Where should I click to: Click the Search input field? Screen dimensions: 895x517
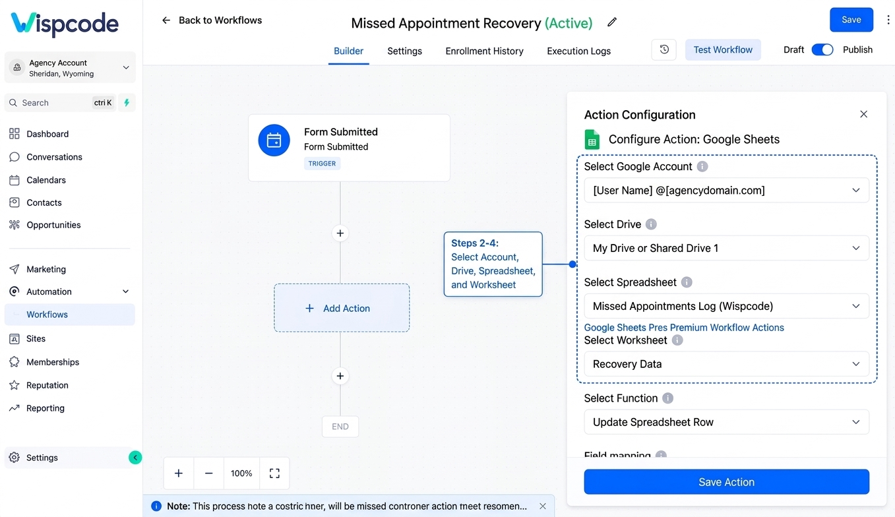click(x=61, y=102)
